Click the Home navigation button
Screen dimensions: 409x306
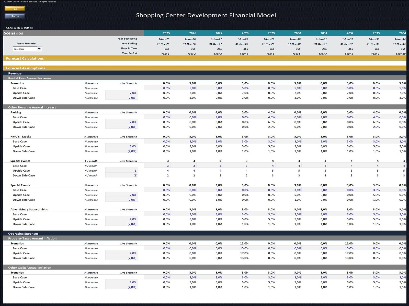pos(15,16)
